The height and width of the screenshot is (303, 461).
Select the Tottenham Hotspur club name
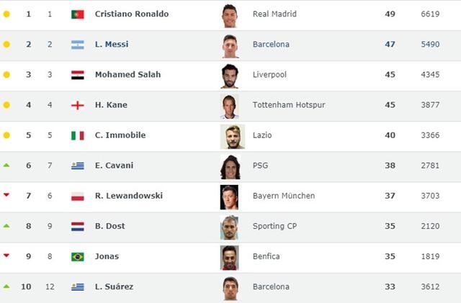(289, 105)
